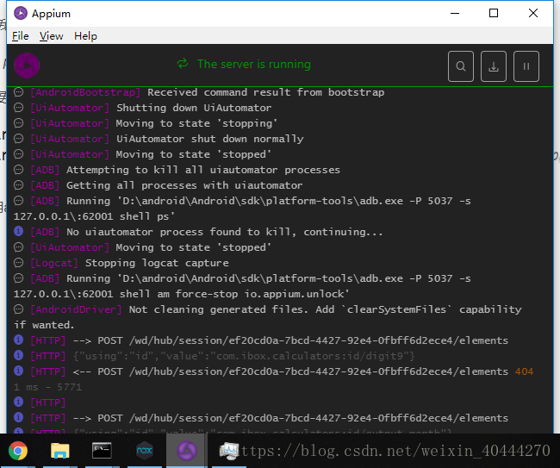Stop the server with pause button
Screen dimensions: 560x468
point(526,66)
